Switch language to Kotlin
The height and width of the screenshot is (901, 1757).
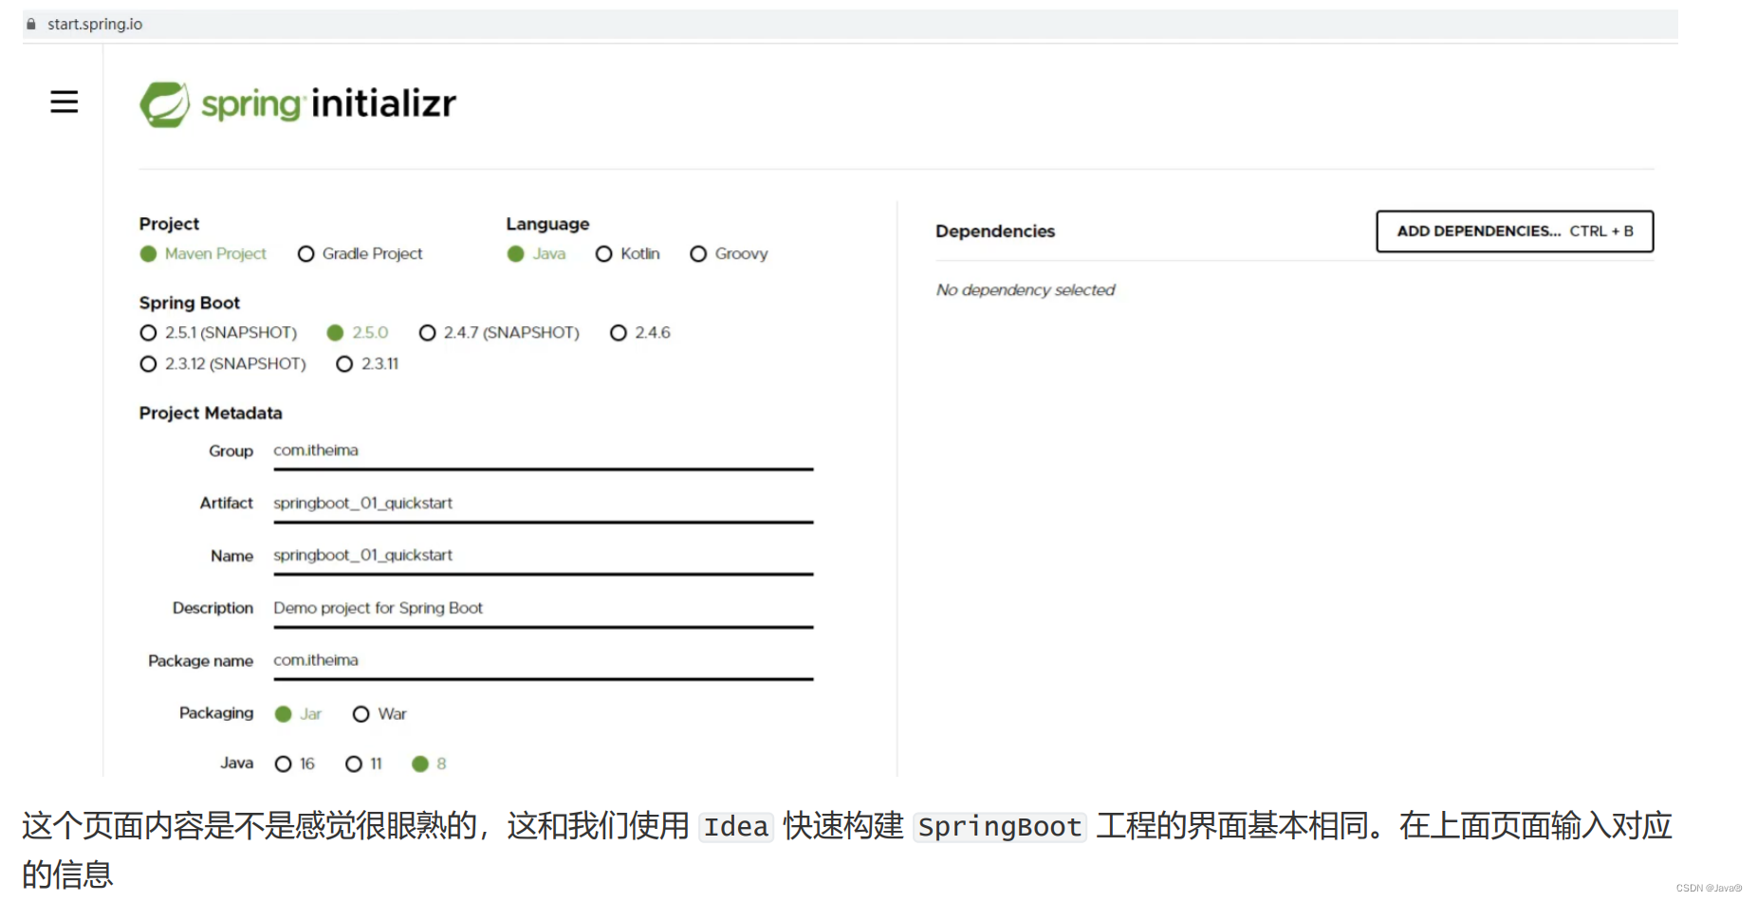tap(604, 253)
